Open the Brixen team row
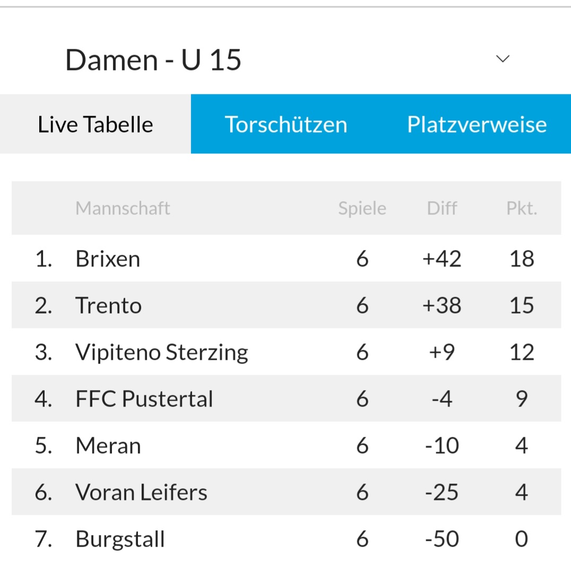571x571 pixels. point(108,259)
